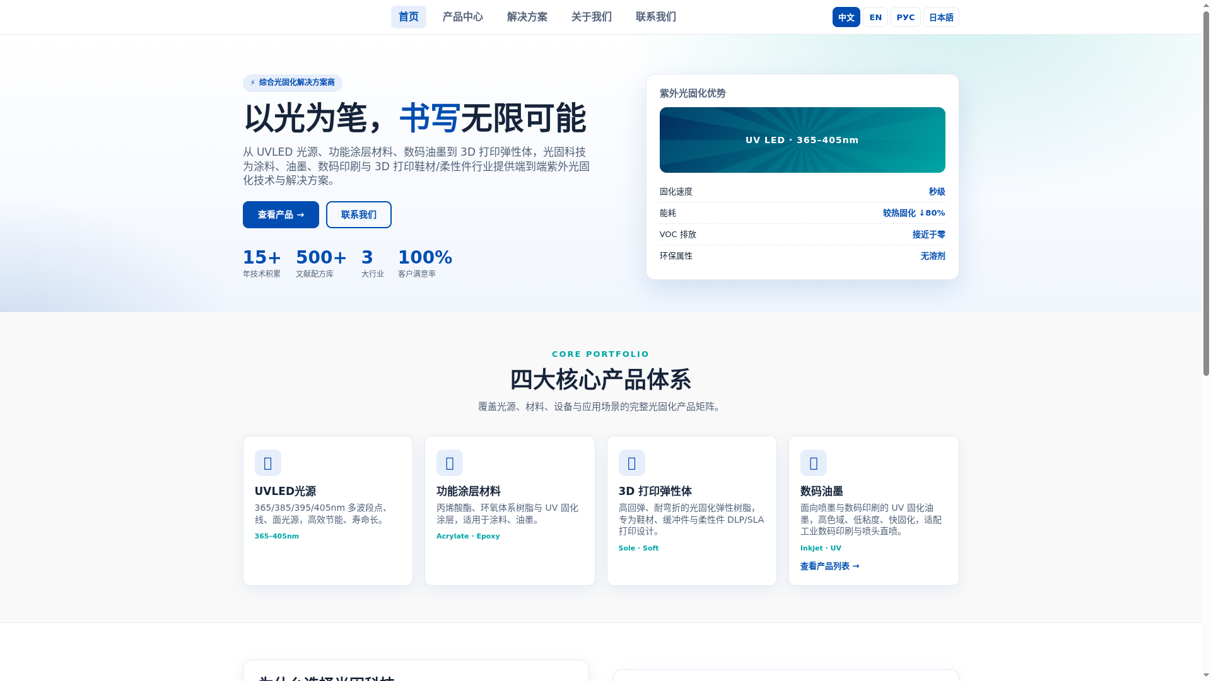This screenshot has width=1211, height=681.
Task: Click the 固化速度 row label
Action: point(676,192)
